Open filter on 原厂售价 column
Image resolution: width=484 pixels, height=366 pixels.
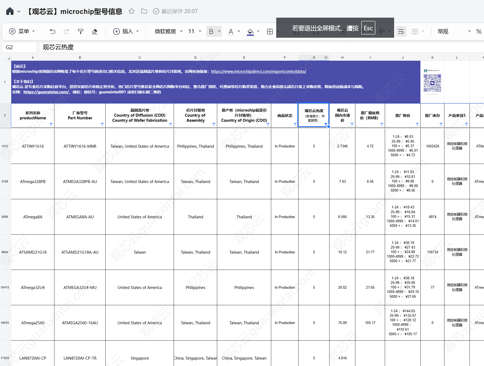417,124
